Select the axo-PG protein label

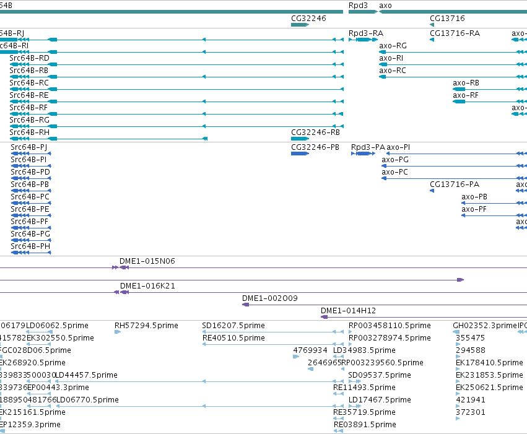click(x=395, y=160)
